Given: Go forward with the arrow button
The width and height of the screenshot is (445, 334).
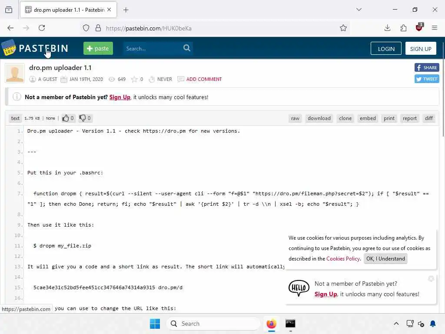Looking at the screenshot, I should click(x=26, y=28).
